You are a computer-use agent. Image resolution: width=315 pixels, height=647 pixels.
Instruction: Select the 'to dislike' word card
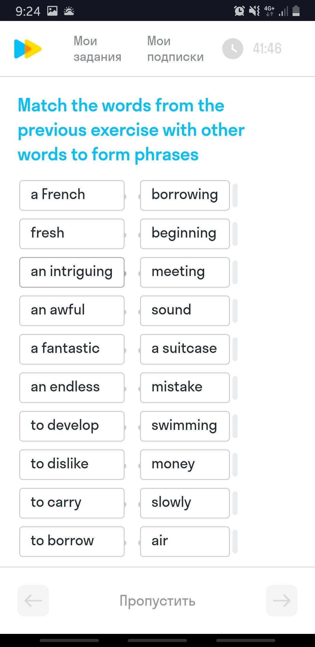point(72,465)
